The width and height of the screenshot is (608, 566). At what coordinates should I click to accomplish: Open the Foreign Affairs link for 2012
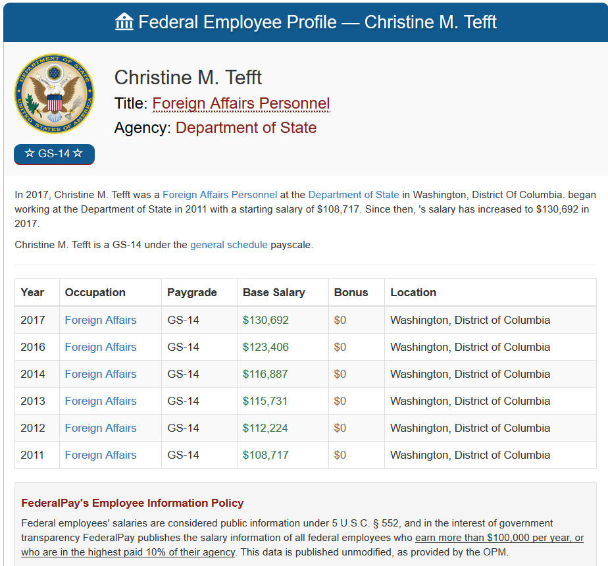pos(101,428)
